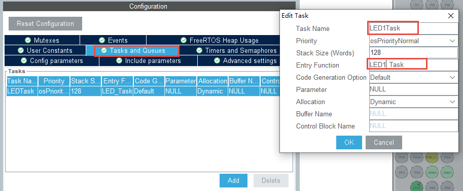Click check icon beside FreeRTOS Heap Usage
Screen dimensions: 463x191
click(184, 40)
